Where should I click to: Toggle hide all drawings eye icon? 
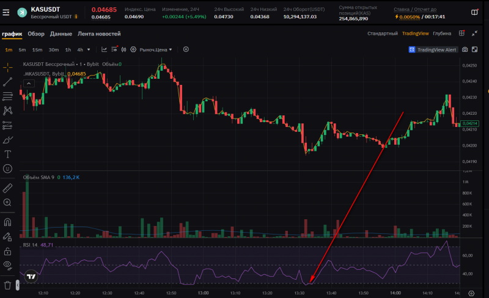[7, 265]
